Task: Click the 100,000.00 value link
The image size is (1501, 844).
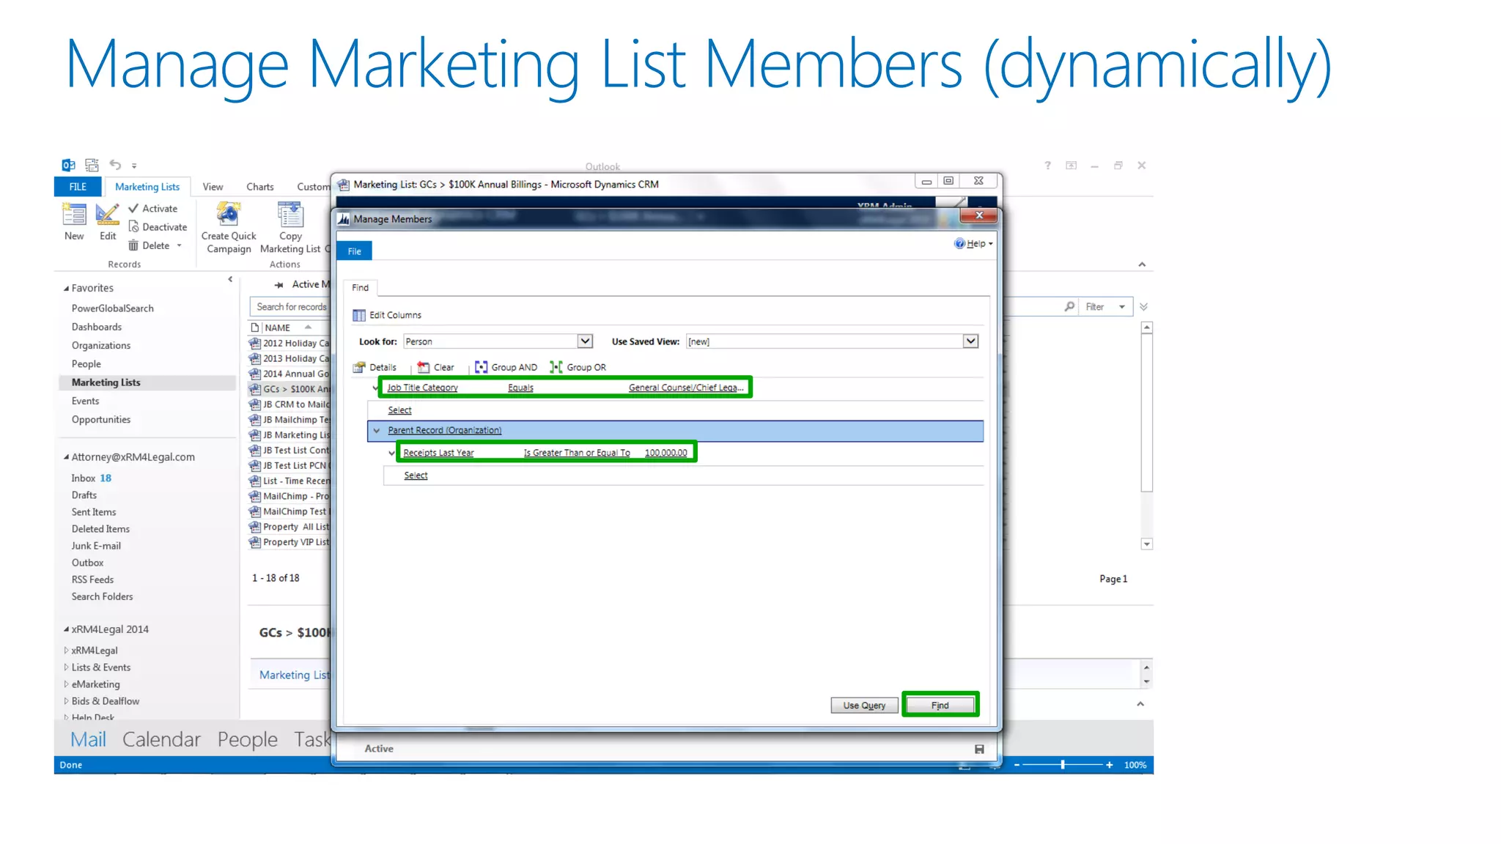Action: tap(665, 453)
